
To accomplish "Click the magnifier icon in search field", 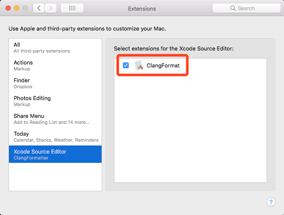I will (x=233, y=8).
